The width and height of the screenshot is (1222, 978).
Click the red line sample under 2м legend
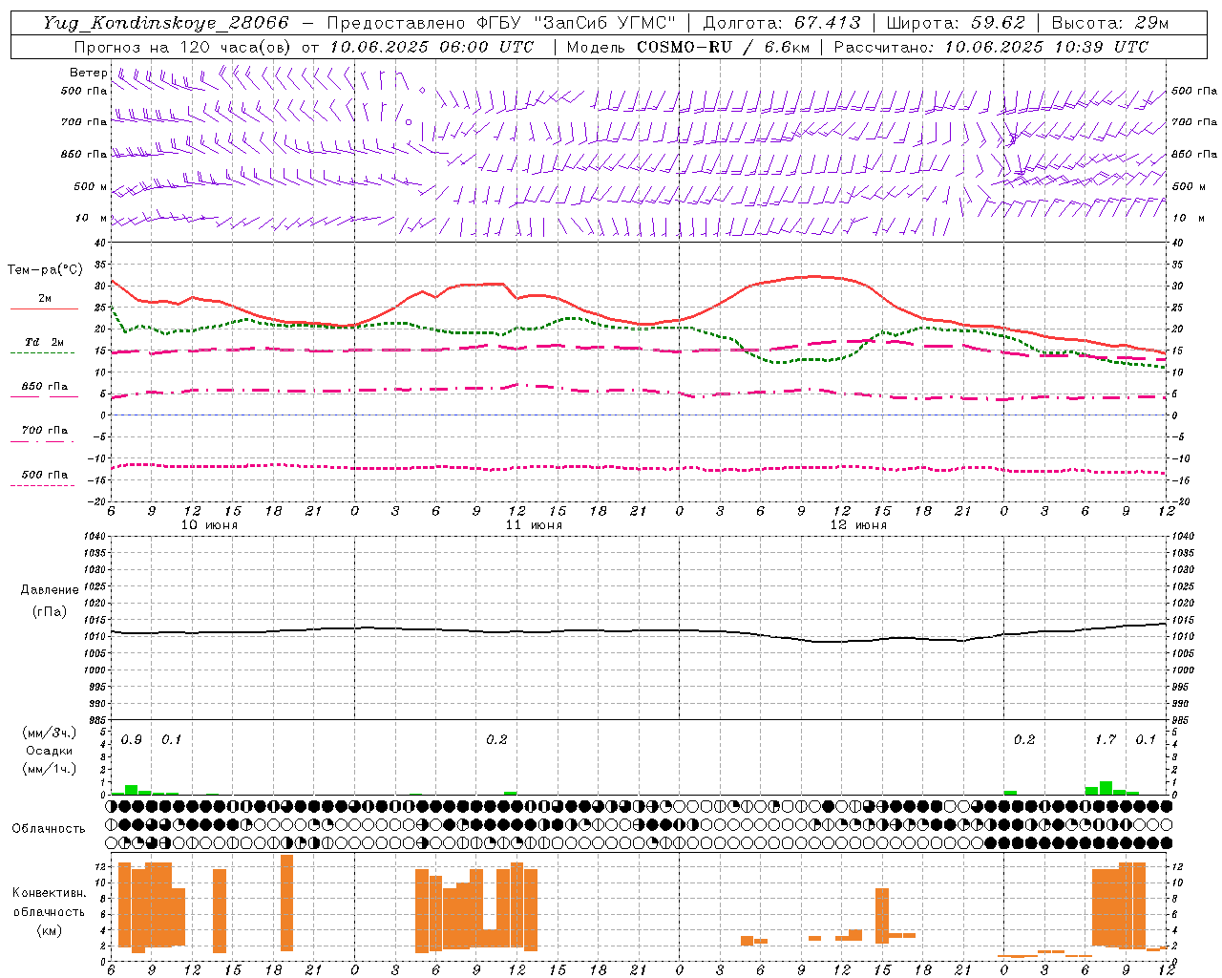click(x=44, y=308)
